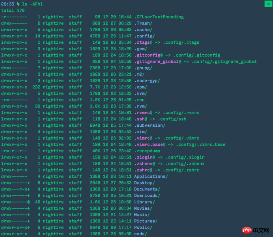The height and width of the screenshot is (237, 273).
Task: Click the .cache/ directory entry
Action: 143,30
